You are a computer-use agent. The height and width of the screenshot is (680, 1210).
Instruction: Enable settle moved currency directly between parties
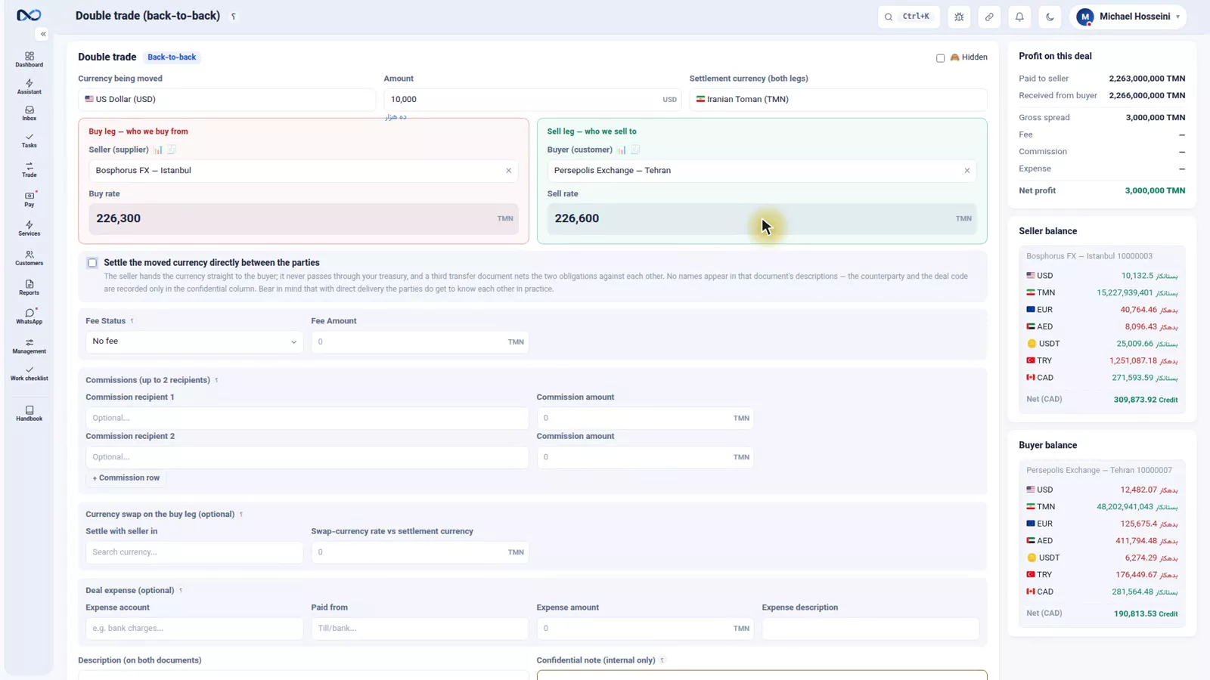(92, 263)
